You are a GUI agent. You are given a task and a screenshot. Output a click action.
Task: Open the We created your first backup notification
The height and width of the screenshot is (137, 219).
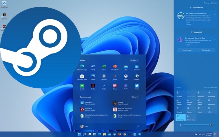[x=196, y=19]
